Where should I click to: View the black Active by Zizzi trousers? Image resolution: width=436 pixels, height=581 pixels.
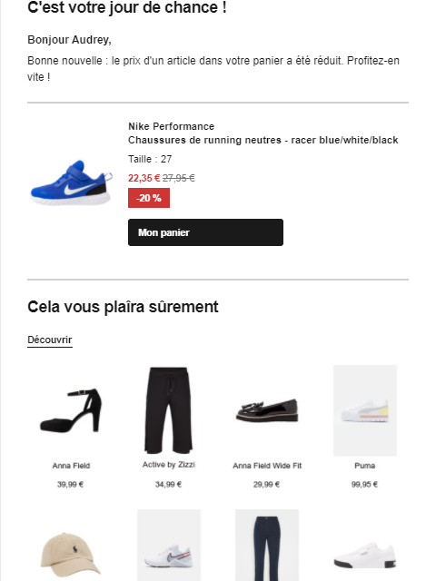click(169, 410)
